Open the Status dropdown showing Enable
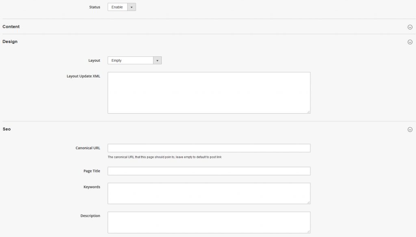The height and width of the screenshot is (237, 416). tap(122, 7)
